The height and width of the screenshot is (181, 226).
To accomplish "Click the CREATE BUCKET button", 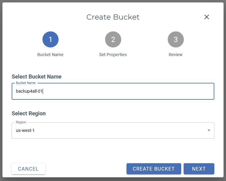I will 154,169.
